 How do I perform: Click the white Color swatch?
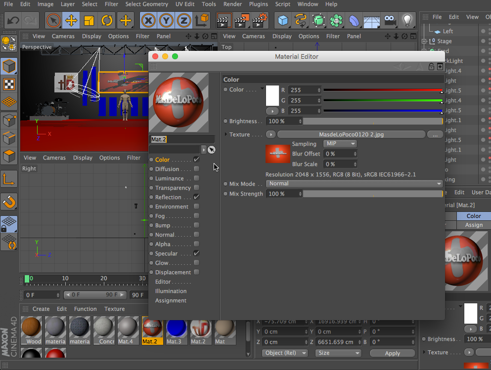[272, 96]
